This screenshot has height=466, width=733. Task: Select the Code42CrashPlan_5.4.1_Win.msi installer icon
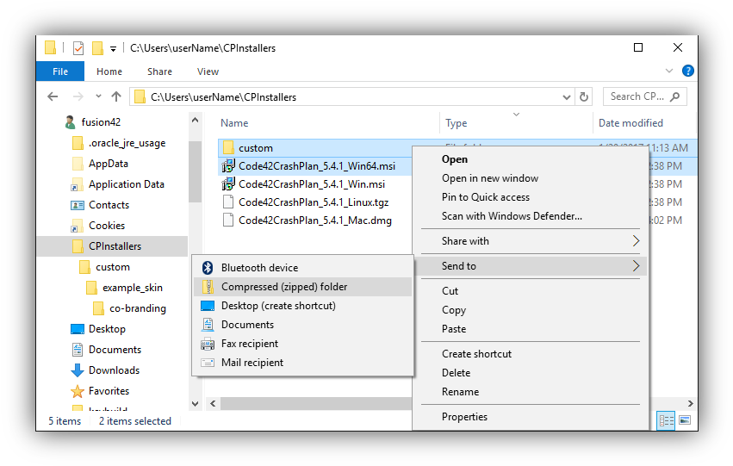pos(228,184)
